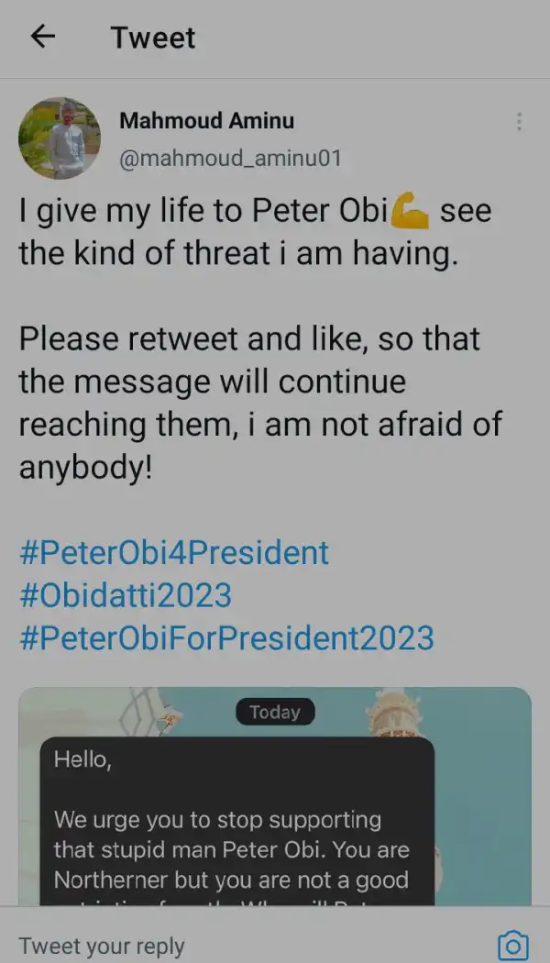Open Mahmoud Aminu's profile picture
The height and width of the screenshot is (963, 550).
[60, 138]
